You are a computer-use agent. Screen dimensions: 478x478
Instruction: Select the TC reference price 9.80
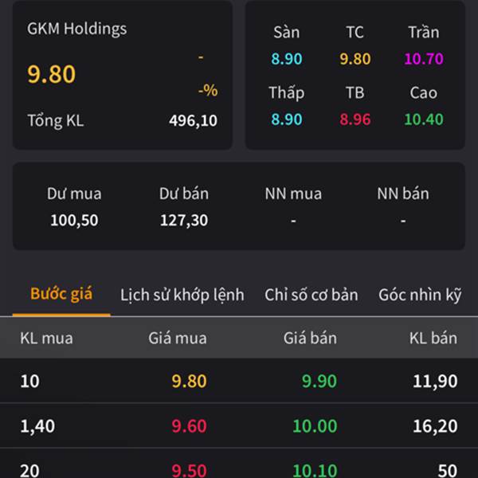pyautogui.click(x=355, y=58)
